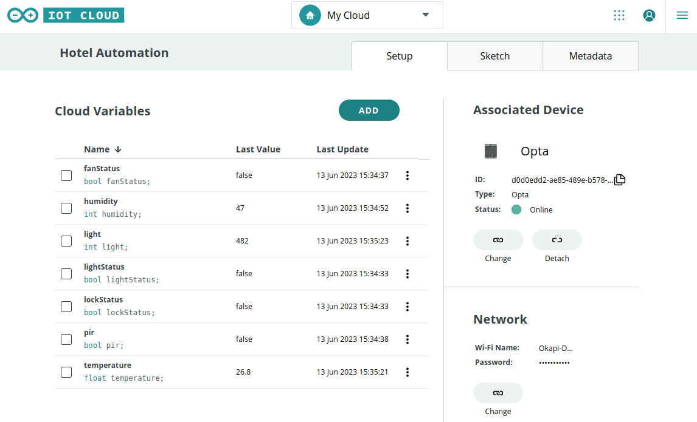
Task: Select the fanStatus variable checkbox
Action: [66, 175]
